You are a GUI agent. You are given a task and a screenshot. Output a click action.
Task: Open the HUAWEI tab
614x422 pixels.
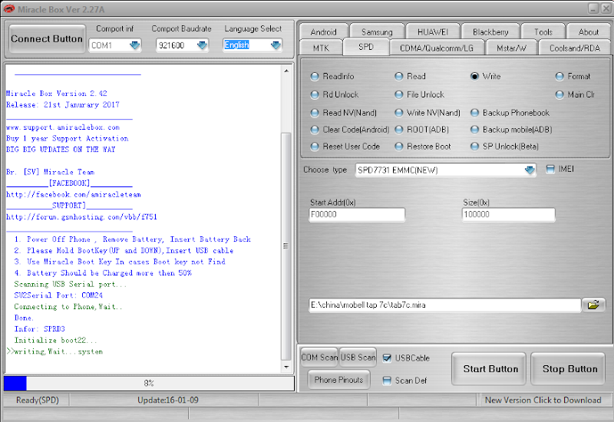coord(432,31)
